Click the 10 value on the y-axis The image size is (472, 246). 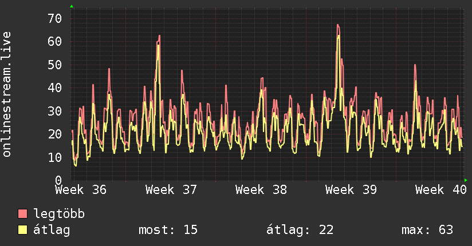(x=55, y=157)
